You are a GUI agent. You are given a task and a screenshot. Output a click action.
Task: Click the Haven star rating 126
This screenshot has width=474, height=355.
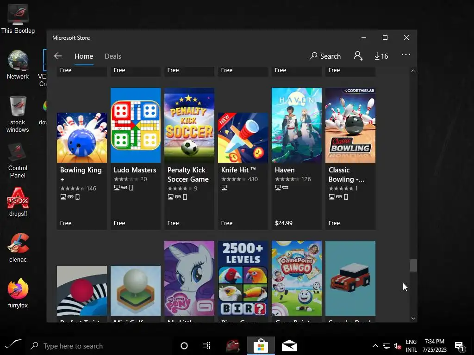click(x=293, y=179)
